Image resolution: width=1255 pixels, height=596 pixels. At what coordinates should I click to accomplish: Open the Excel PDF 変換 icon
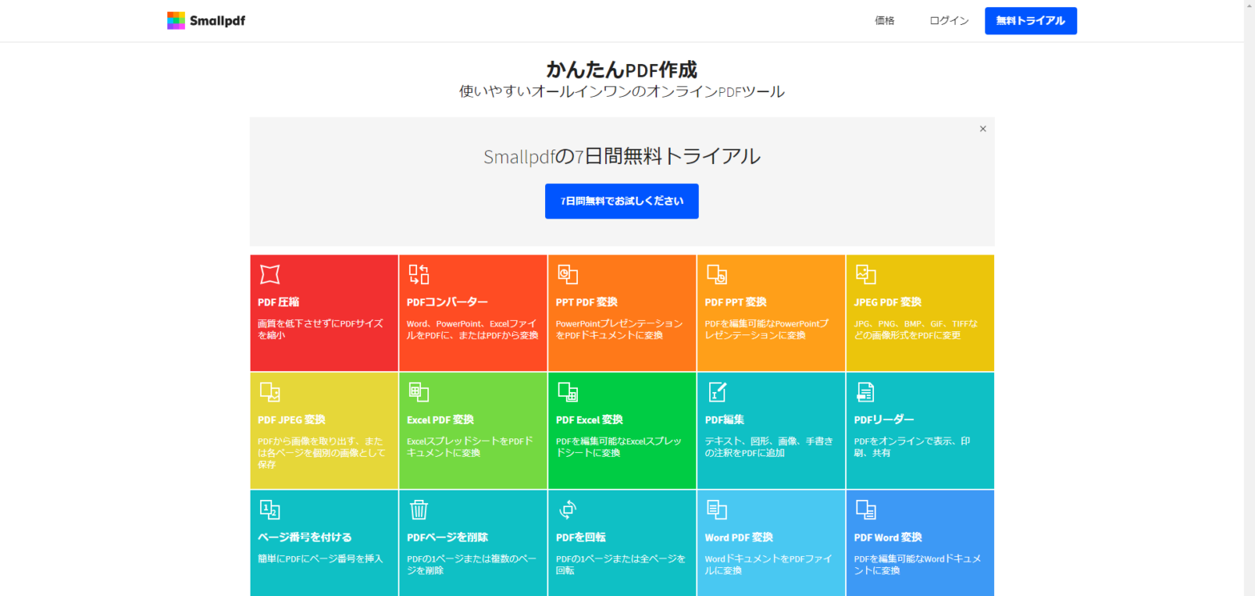click(x=419, y=392)
